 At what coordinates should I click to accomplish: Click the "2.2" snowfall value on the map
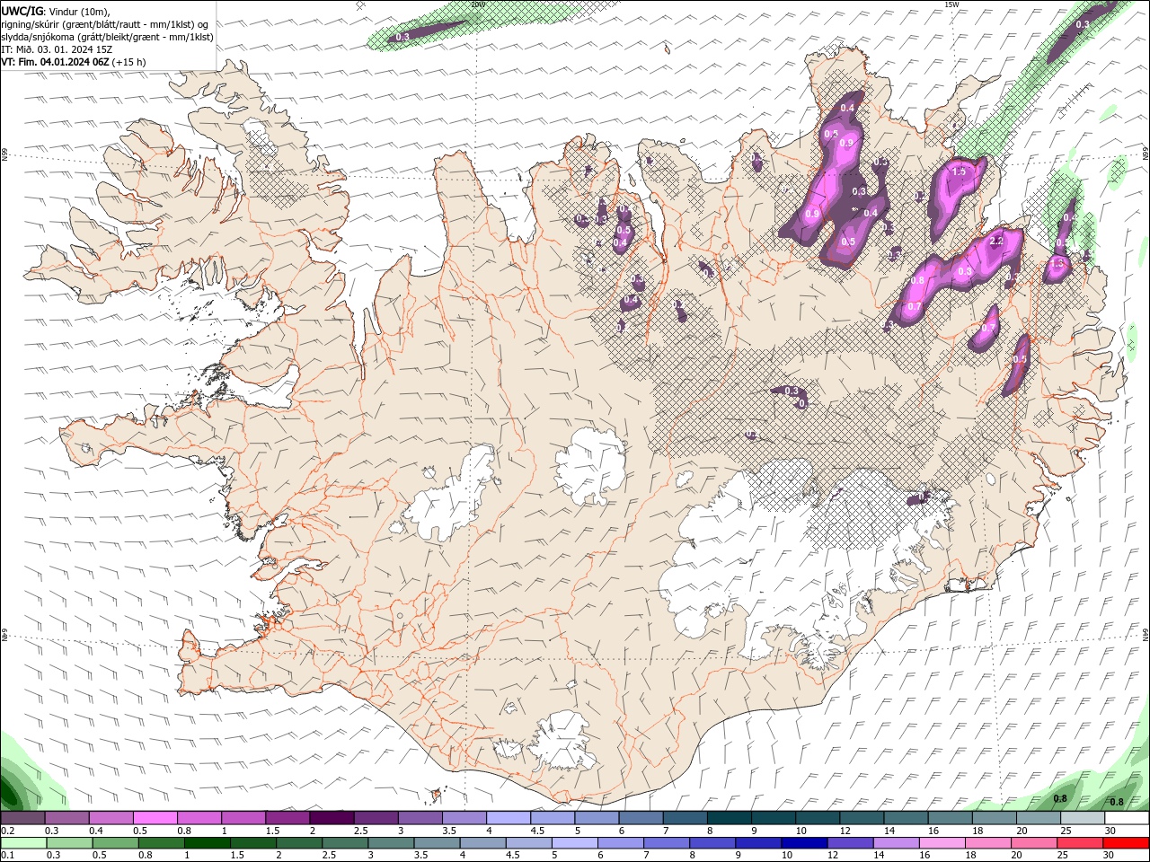click(x=995, y=241)
